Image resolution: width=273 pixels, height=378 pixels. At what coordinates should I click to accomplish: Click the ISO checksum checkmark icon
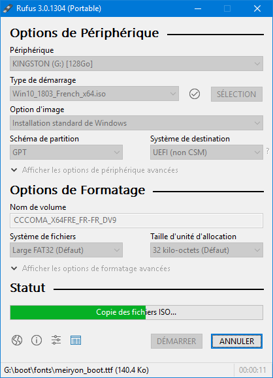pyautogui.click(x=195, y=94)
